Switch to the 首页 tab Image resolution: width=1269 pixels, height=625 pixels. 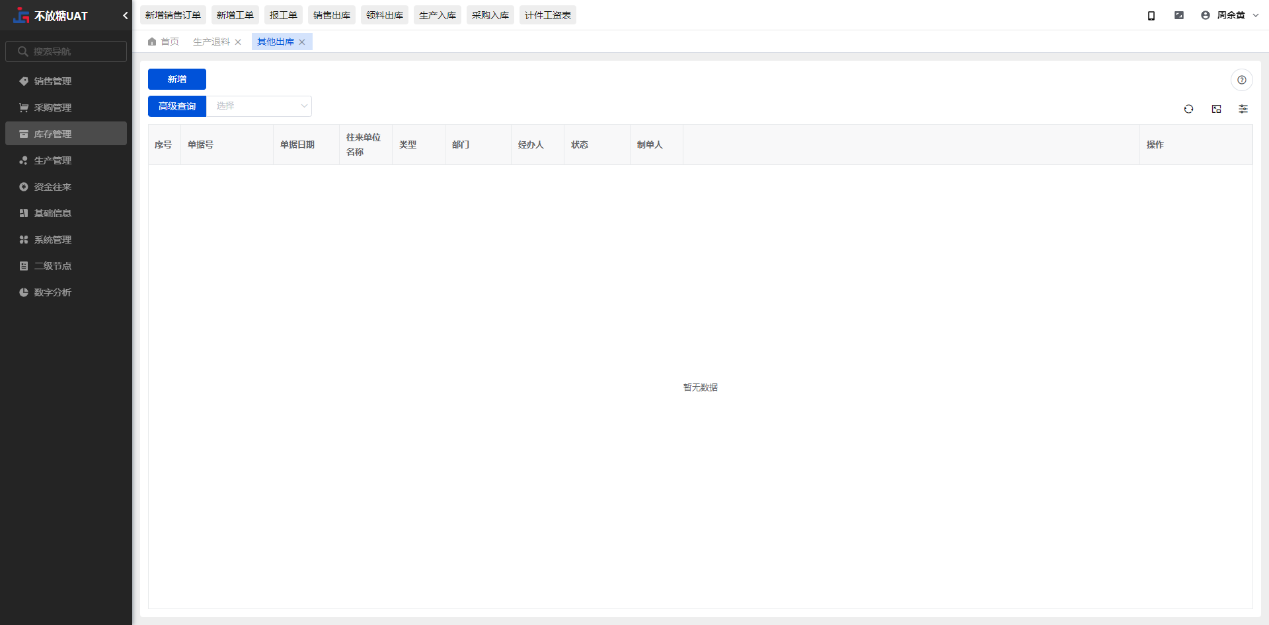(163, 42)
